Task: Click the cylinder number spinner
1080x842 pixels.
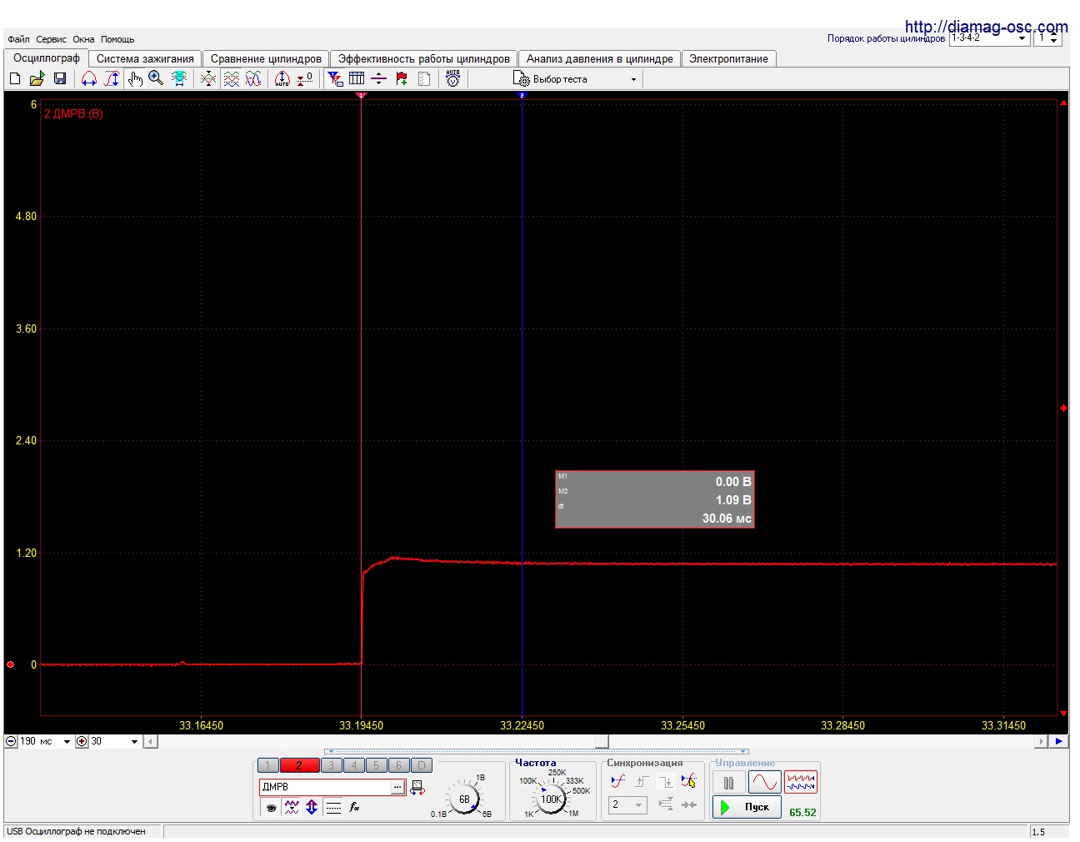Action: pyautogui.click(x=1054, y=38)
